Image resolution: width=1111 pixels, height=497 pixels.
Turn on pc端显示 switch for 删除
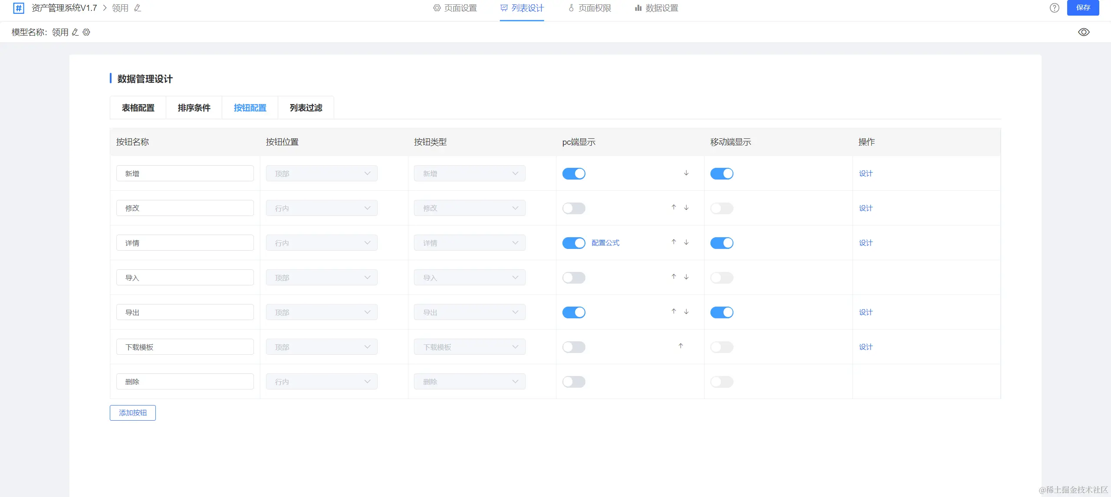point(574,382)
